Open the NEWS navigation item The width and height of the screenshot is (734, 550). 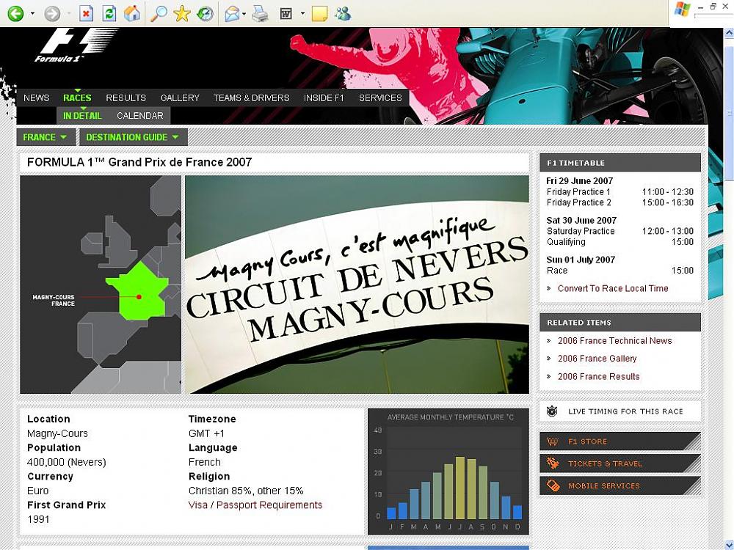[37, 98]
